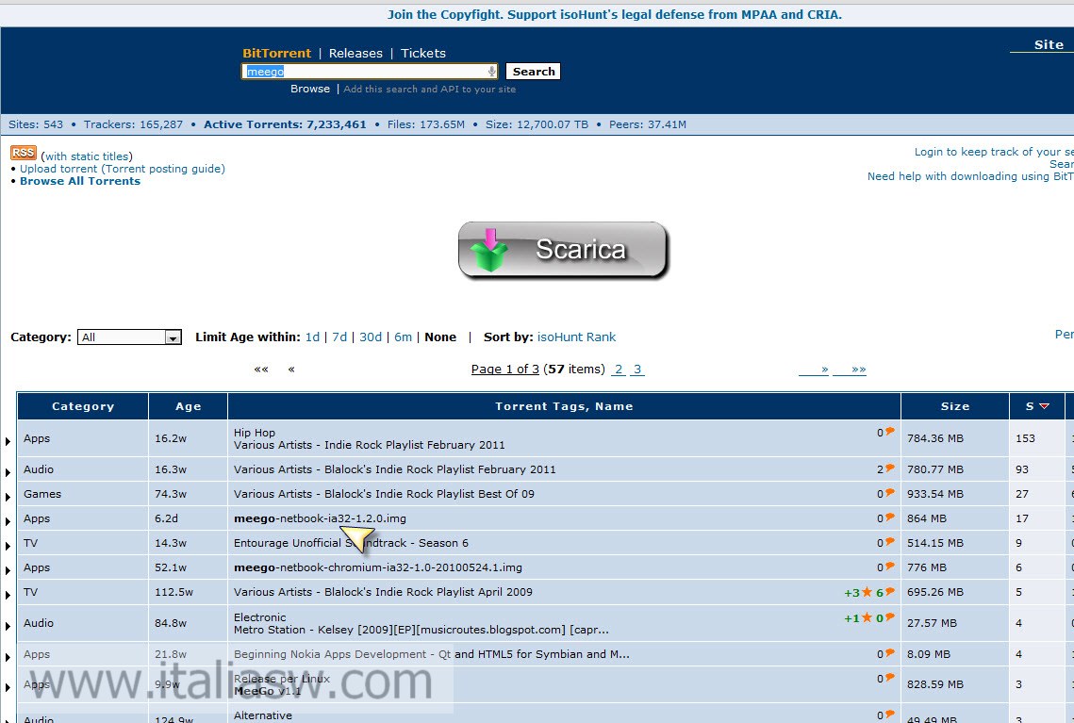Click comment flag for Entourage Soundtrack row

[x=890, y=542]
